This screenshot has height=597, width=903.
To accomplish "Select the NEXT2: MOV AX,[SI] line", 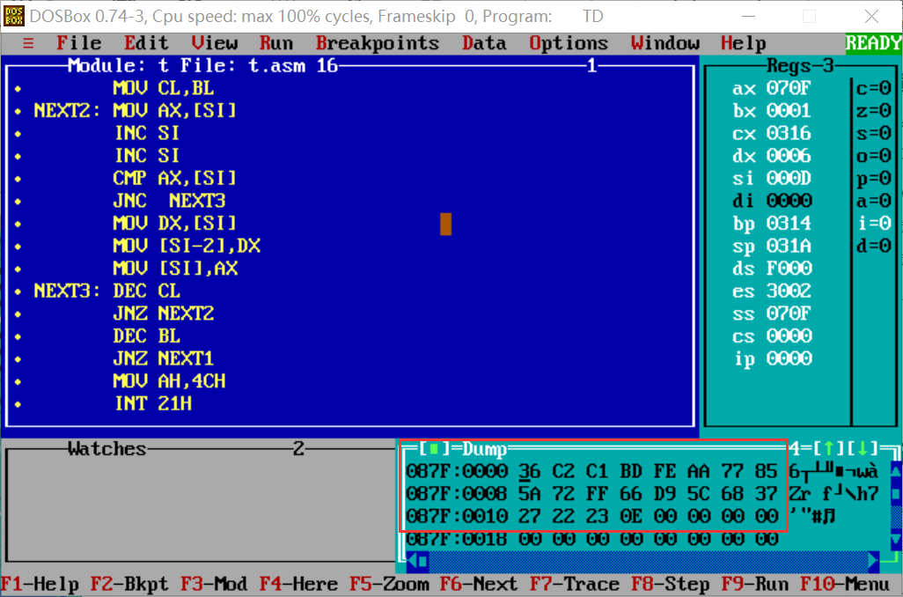I will (x=136, y=111).
